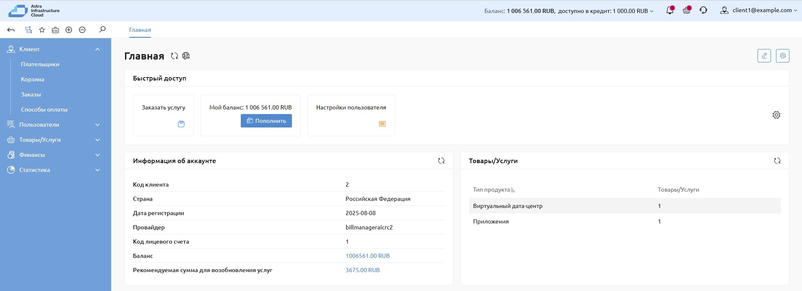
Task: Open Корзина in the sidebar
Action: click(x=33, y=79)
